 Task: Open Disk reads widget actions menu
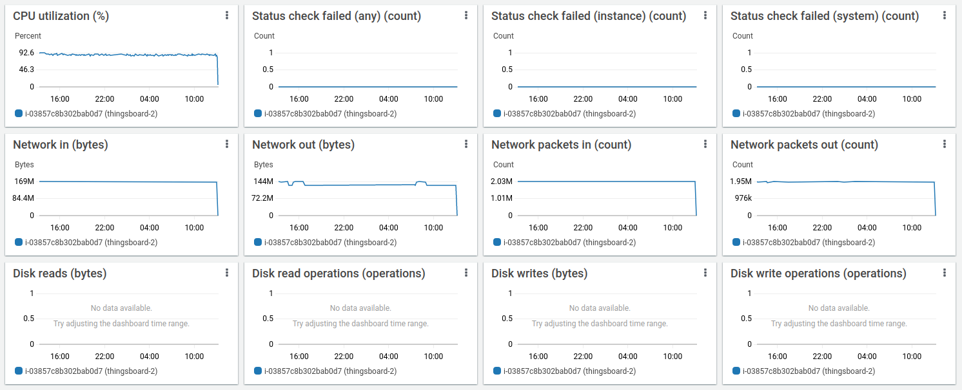pos(227,273)
